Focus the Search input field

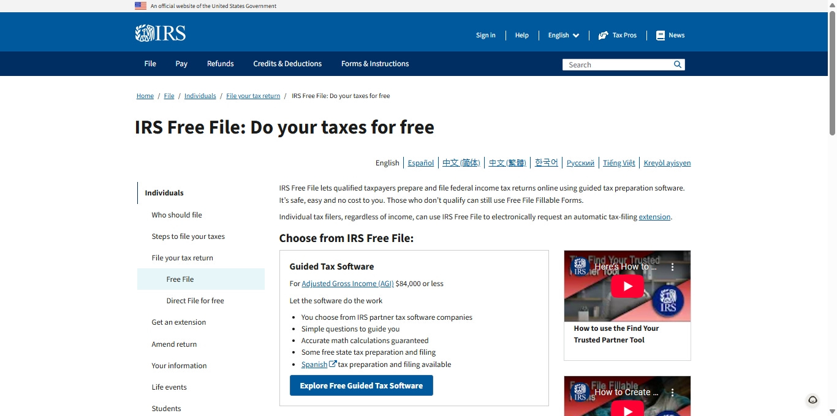[618, 64]
